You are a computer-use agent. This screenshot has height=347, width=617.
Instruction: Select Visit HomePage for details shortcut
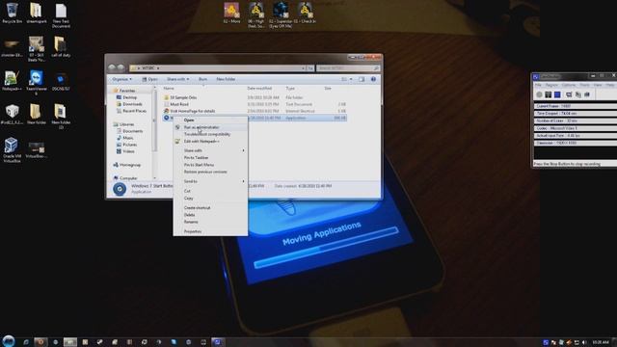(193, 111)
